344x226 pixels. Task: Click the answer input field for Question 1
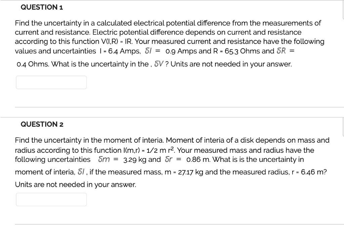[x=51, y=82]
